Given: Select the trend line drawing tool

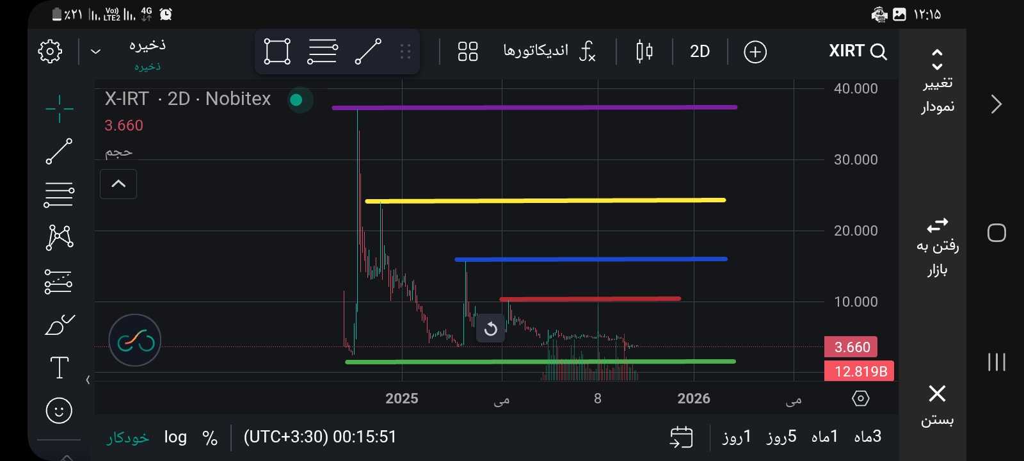Looking at the screenshot, I should [60, 152].
